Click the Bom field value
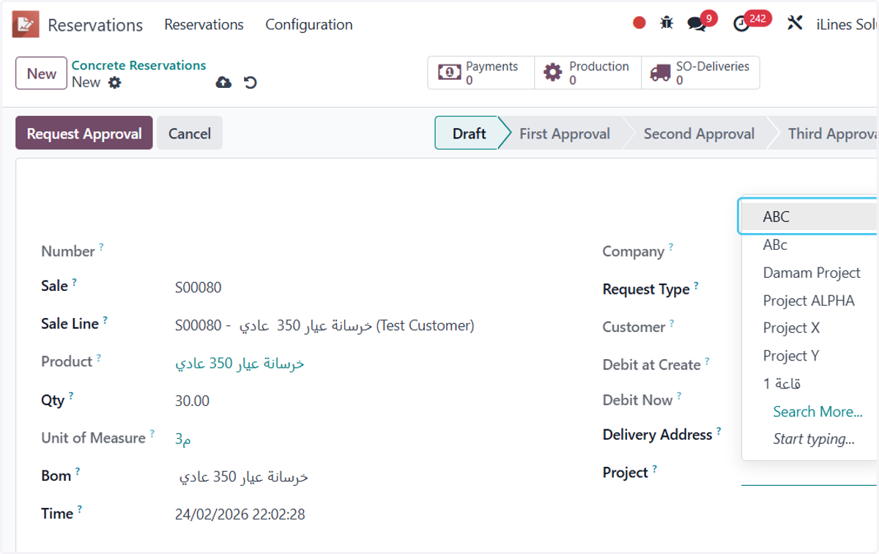This screenshot has height=554, width=879. click(x=243, y=477)
